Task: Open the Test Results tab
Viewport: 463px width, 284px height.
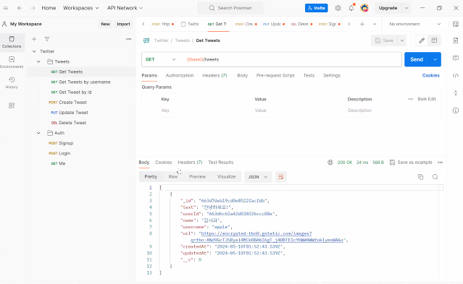Action: (x=220, y=163)
